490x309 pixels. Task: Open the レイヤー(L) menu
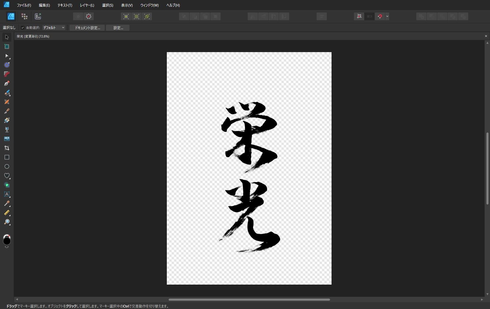click(x=87, y=5)
